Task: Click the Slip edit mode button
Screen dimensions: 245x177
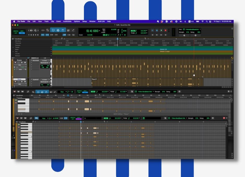Action: point(16,33)
